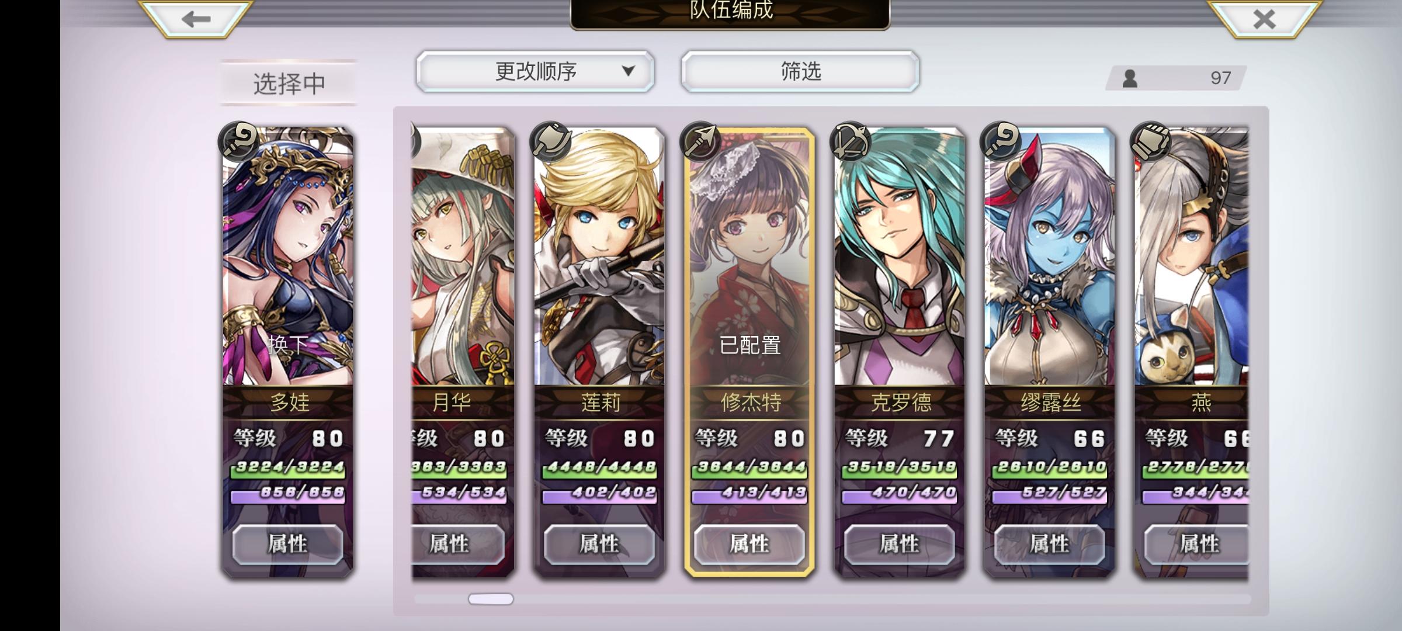Tap staff class icon on 多娃 card
The height and width of the screenshot is (631, 1402).
coord(239,141)
